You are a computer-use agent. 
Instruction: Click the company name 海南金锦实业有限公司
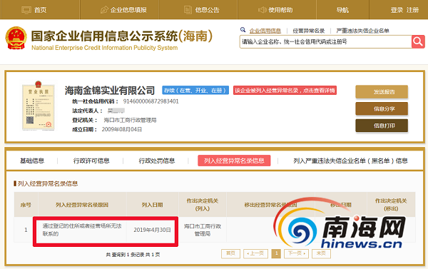[x=110, y=91]
